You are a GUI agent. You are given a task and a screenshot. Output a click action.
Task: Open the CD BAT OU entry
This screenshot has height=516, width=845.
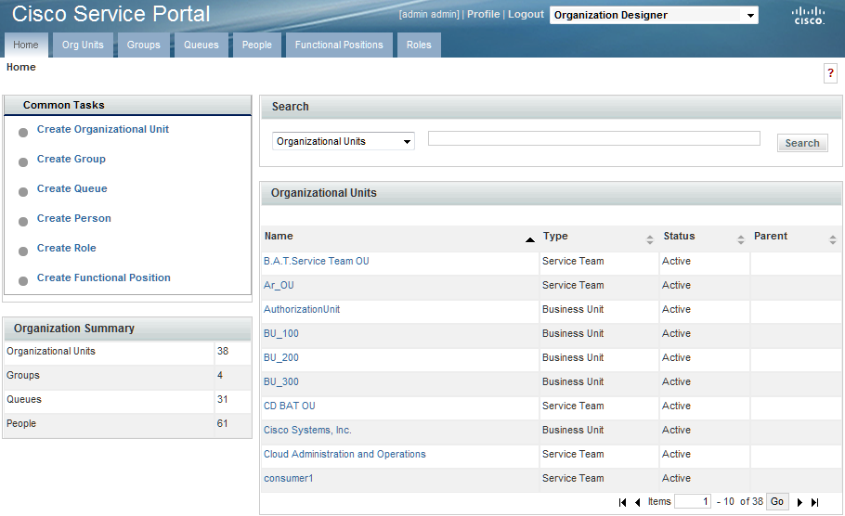(x=290, y=406)
